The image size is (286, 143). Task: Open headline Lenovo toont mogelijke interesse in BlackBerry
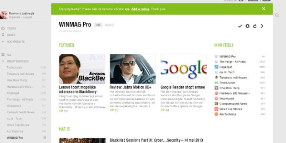[x=78, y=89]
